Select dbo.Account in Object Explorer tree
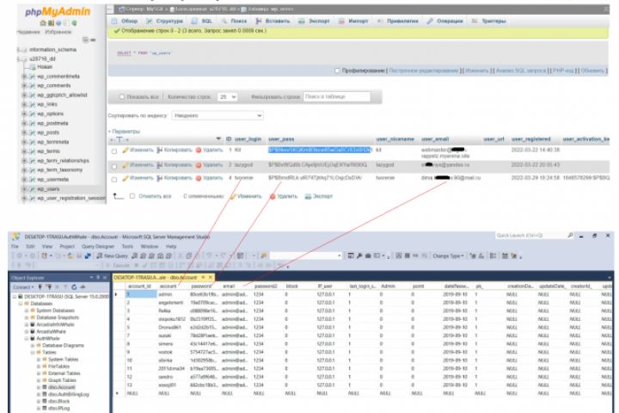The height and width of the screenshot is (413, 619). coord(62,387)
